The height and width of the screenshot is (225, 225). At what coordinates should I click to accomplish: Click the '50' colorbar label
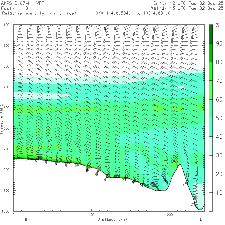[219, 118]
